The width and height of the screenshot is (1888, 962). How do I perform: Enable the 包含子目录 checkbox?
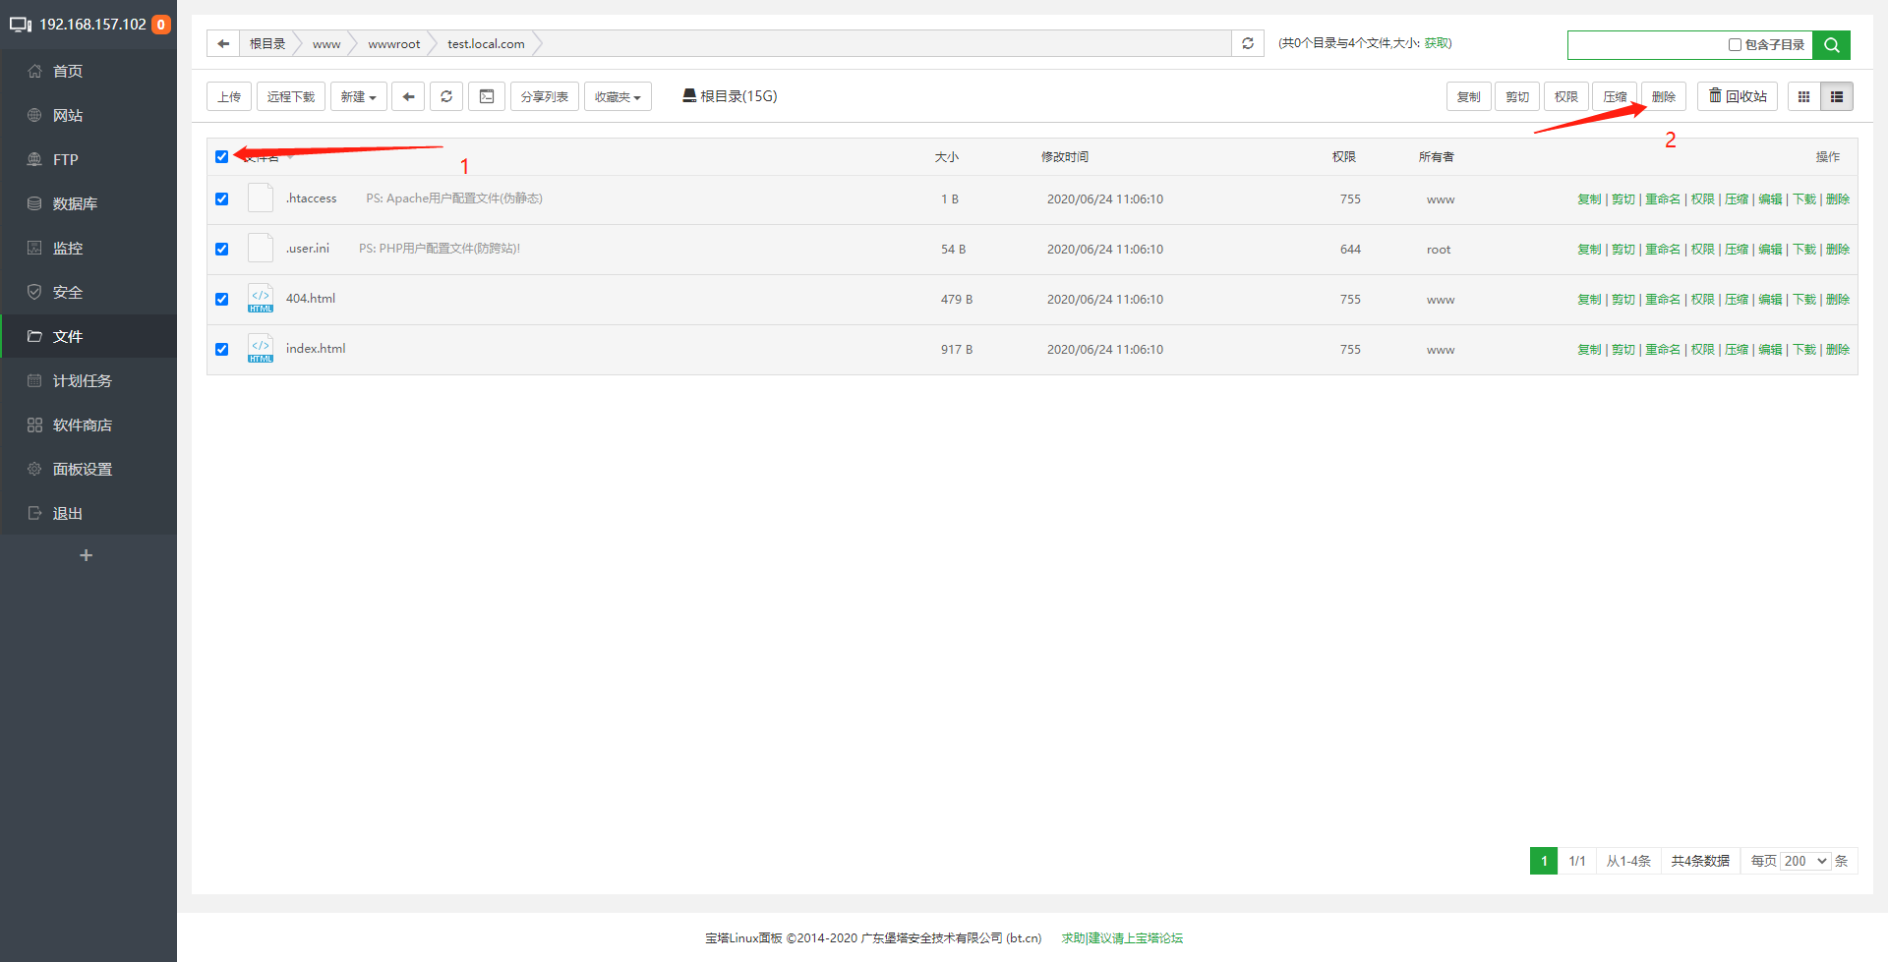[1735, 45]
